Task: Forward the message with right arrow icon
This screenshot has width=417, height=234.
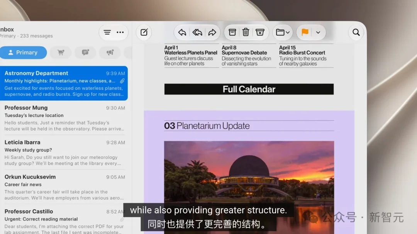Action: (x=212, y=32)
